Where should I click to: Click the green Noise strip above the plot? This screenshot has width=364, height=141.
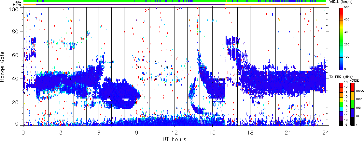175,1
